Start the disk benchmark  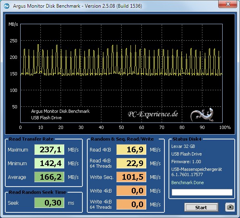201,207
